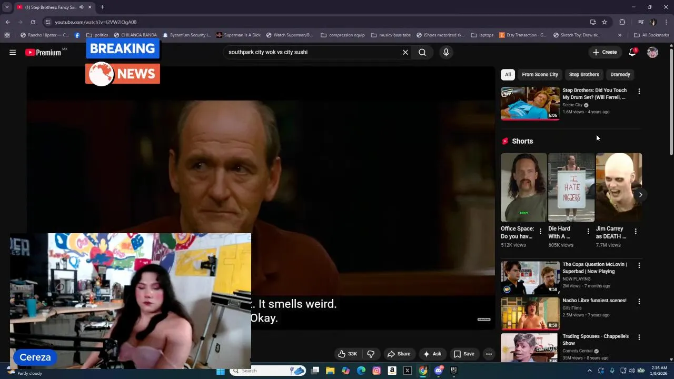Show hidden system tray icons chevron

[x=589, y=371]
